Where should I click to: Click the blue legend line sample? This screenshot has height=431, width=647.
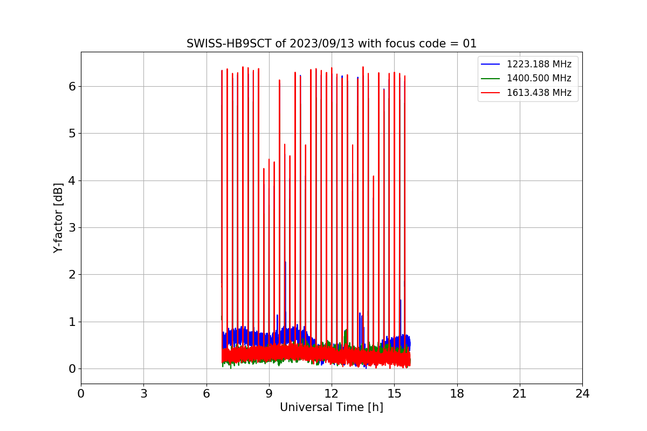pyautogui.click(x=491, y=65)
